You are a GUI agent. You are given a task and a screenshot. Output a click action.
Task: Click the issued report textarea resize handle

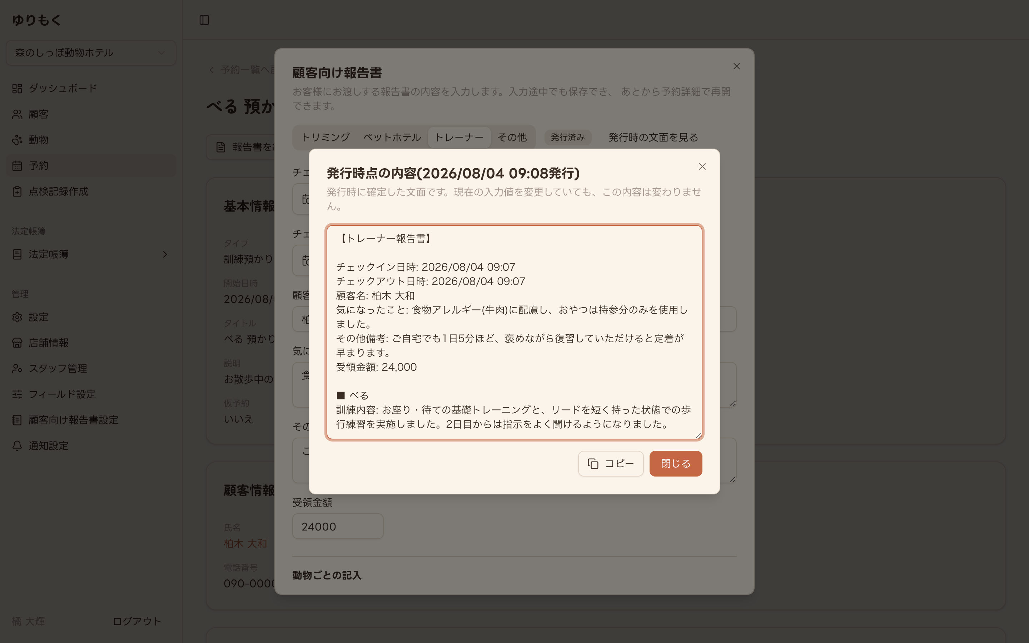pyautogui.click(x=698, y=435)
